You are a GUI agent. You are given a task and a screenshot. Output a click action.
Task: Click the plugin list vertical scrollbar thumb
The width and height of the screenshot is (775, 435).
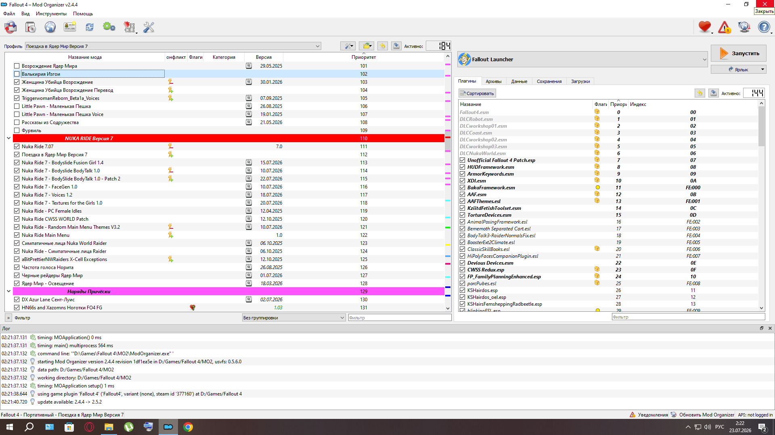(x=761, y=126)
